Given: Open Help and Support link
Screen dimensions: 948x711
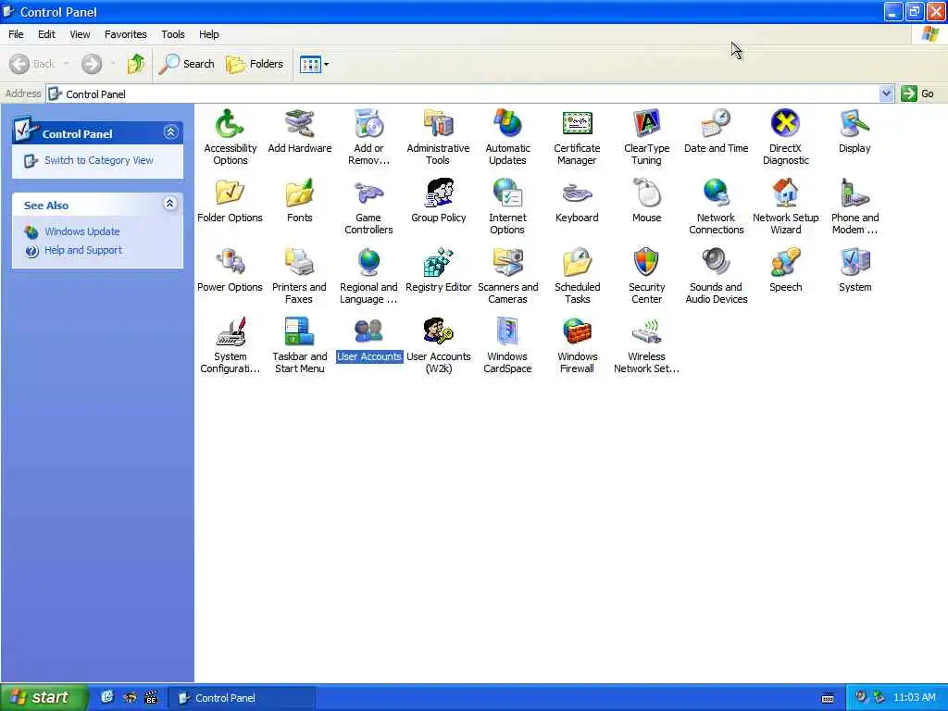Looking at the screenshot, I should click(82, 250).
